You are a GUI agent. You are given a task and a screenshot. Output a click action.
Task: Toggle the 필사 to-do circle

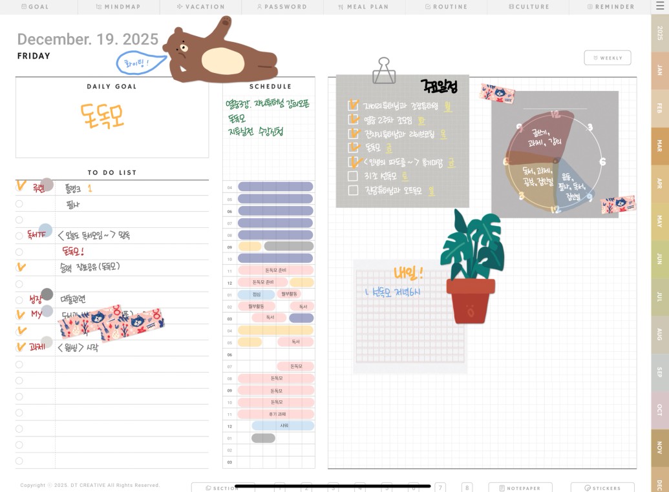tap(19, 204)
